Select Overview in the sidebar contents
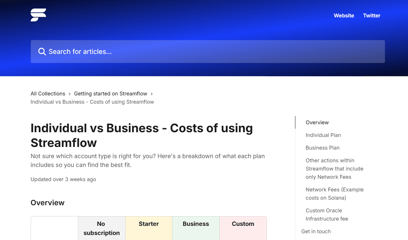Screen dimensions: 408x240 pos(317,123)
